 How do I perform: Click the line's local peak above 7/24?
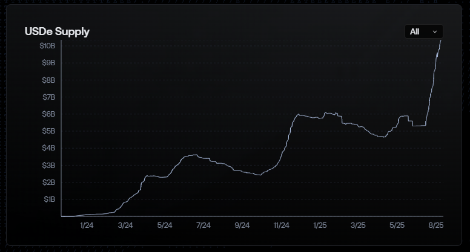point(193,155)
